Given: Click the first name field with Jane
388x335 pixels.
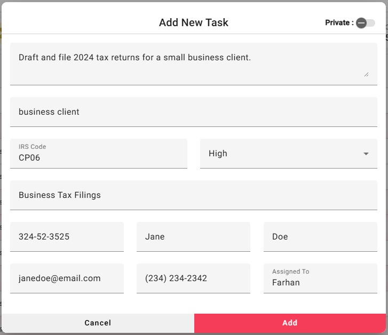Looking at the screenshot, I should point(193,237).
